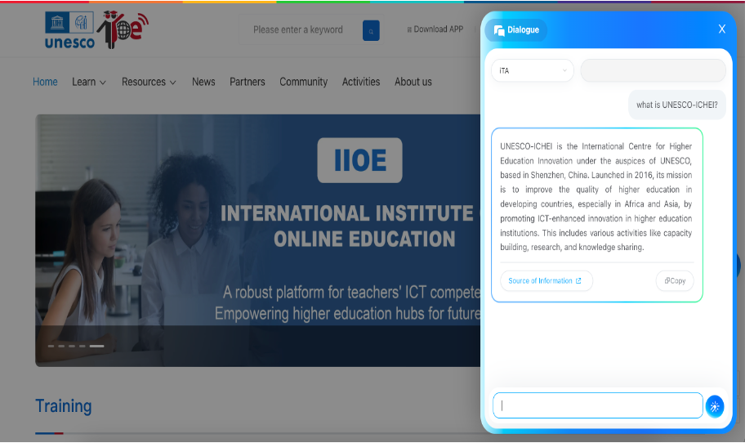745x443 pixels.
Task: Click the chat message input field
Action: (x=597, y=405)
